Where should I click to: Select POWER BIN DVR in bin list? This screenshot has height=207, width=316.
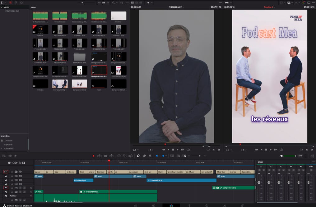[12, 11]
